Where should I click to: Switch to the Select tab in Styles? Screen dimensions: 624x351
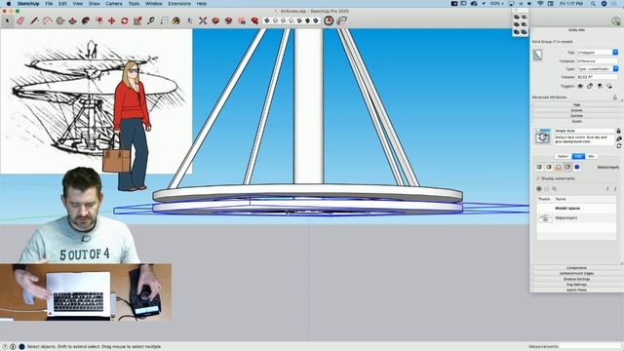(563, 156)
